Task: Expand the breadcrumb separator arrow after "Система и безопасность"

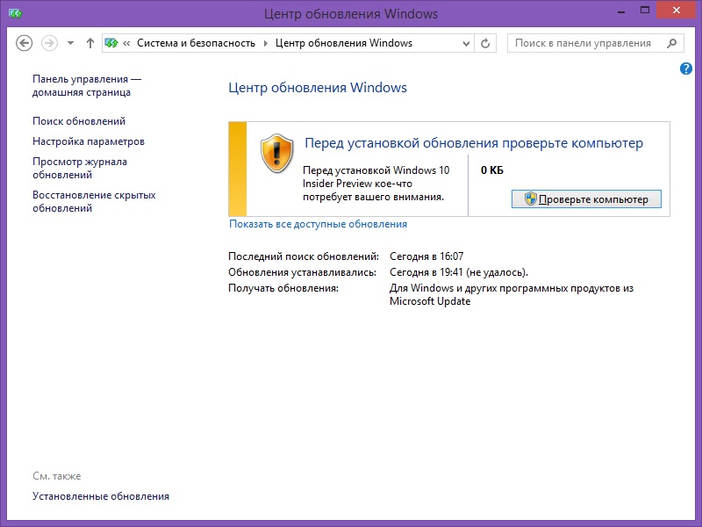Action: tap(266, 43)
